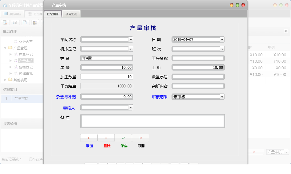Click inside the 备注 text area
Viewport: 291px width, 174px height.
point(152,121)
